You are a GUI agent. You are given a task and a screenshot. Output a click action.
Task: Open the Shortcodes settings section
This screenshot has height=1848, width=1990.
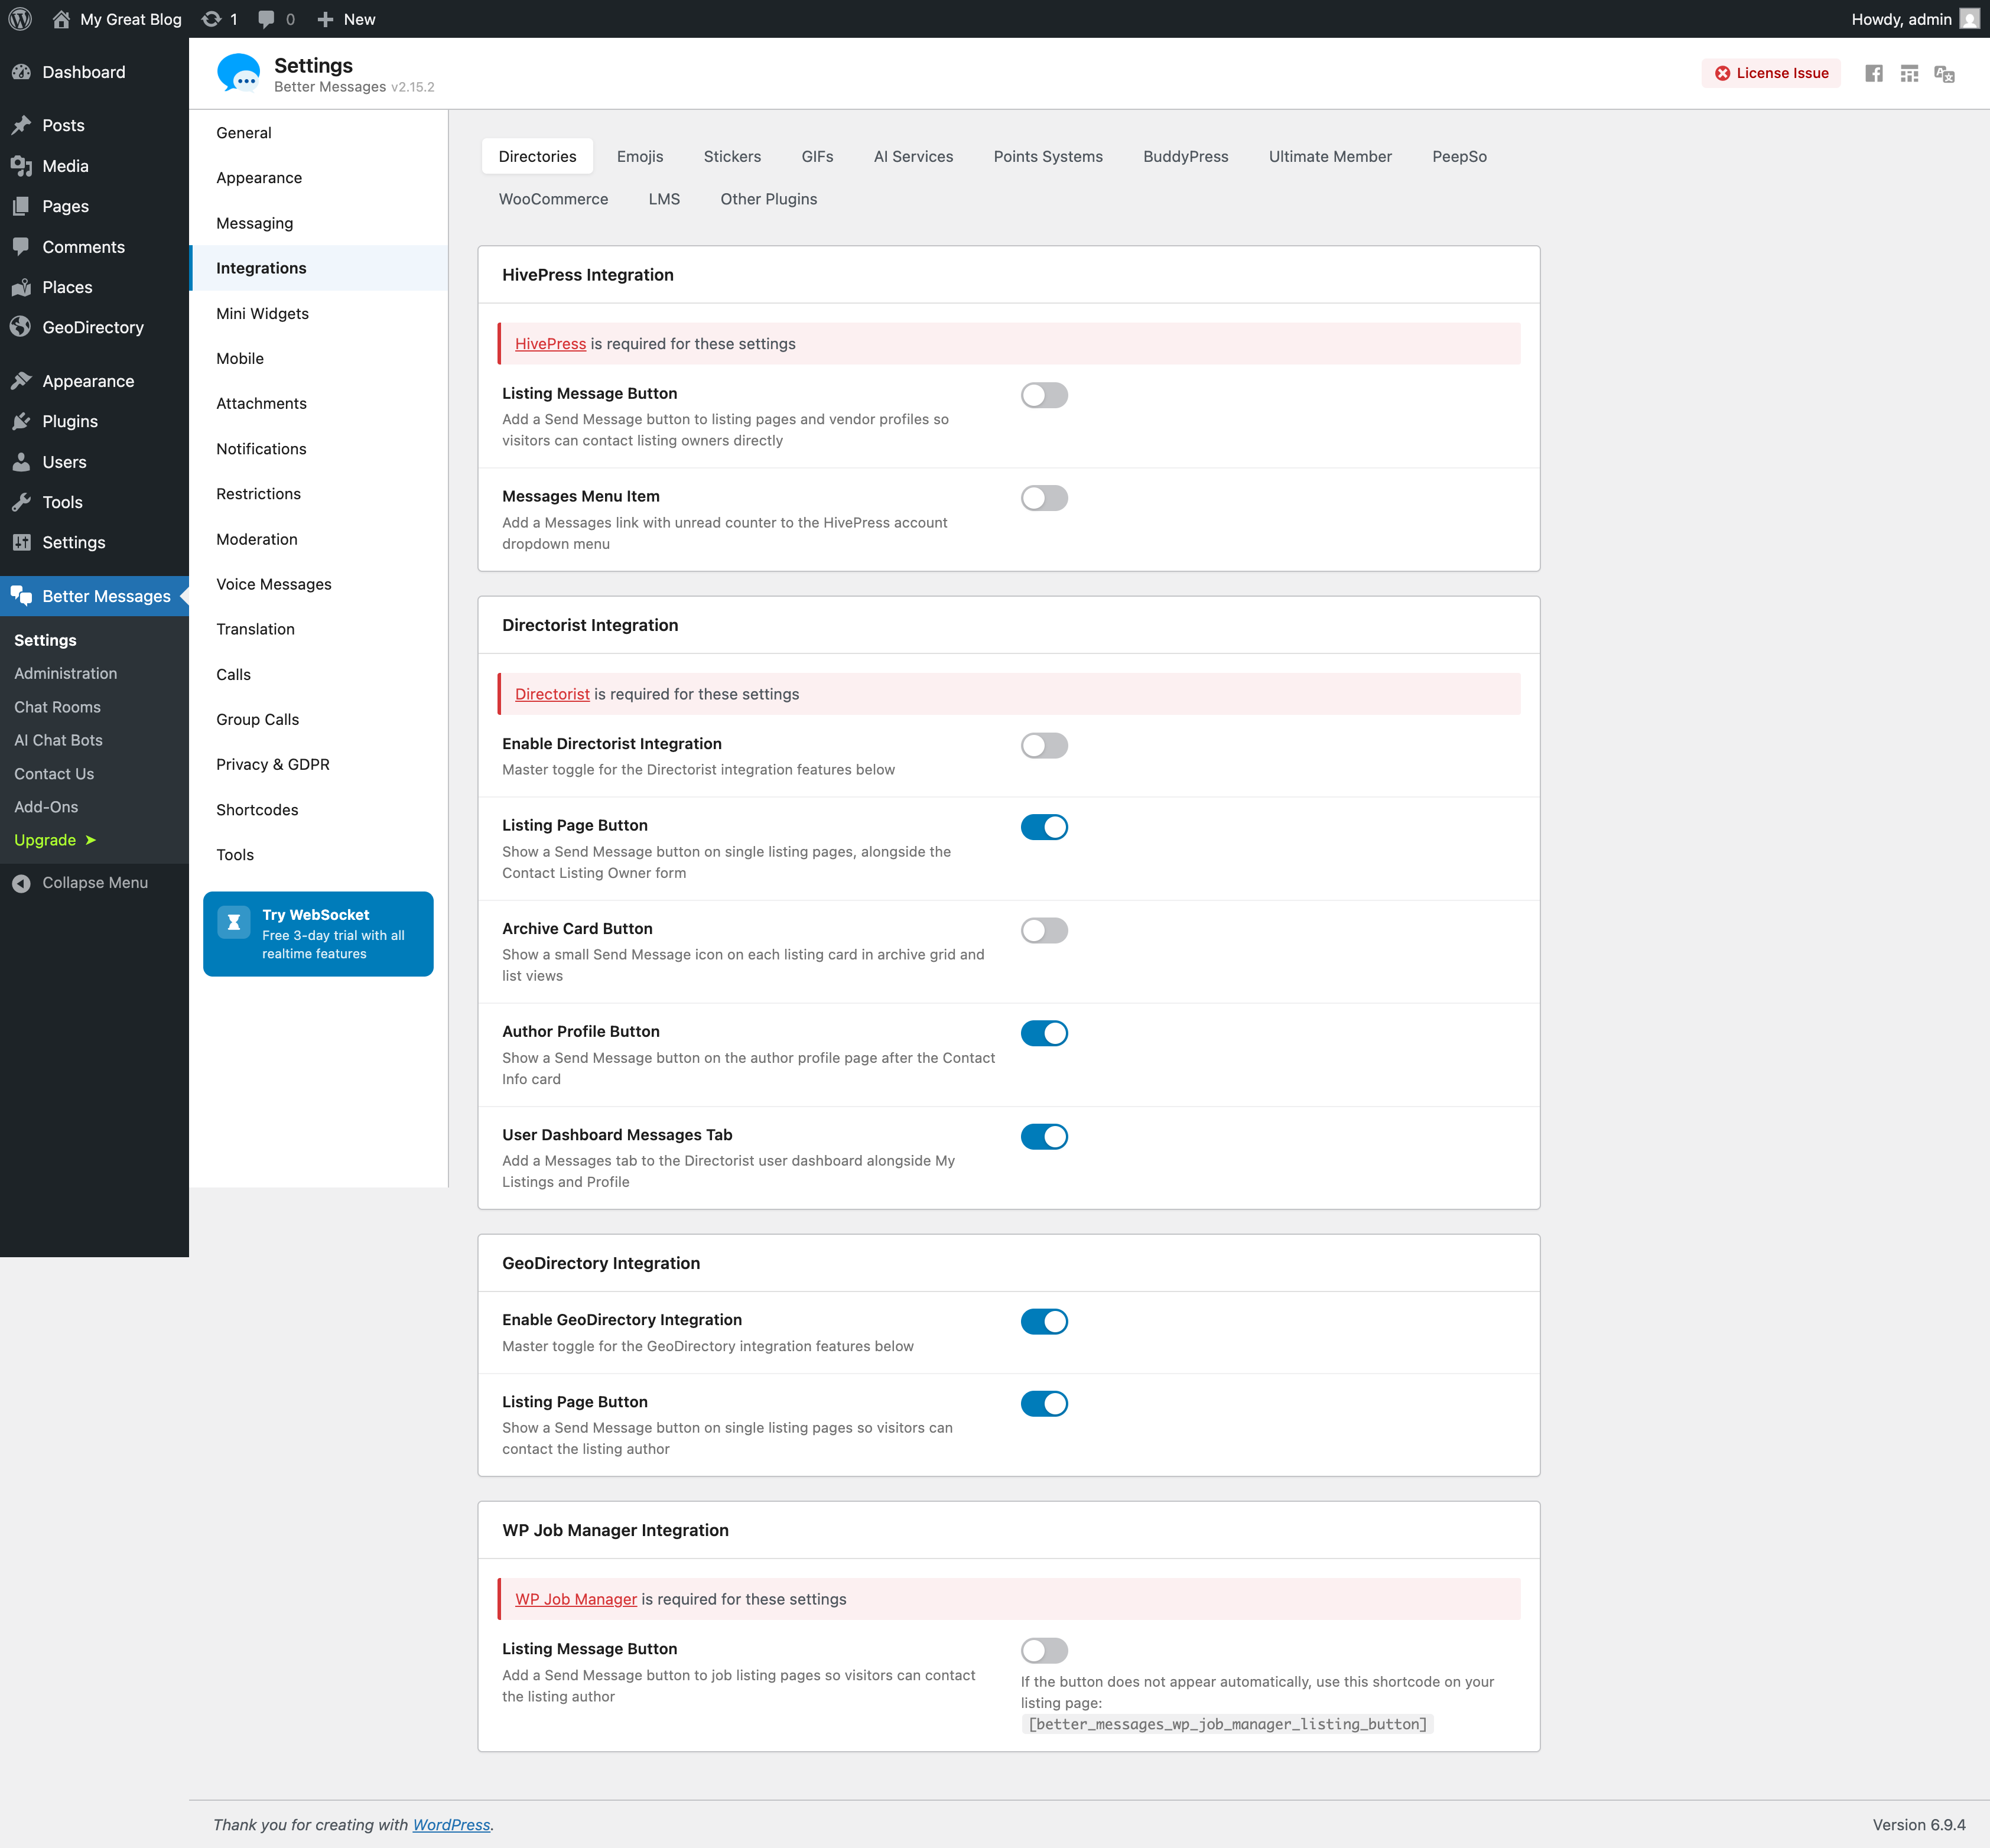(x=318, y=810)
